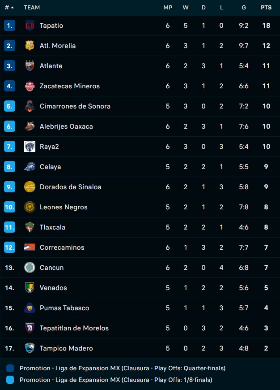Select the Alebrijes Oaxaca team badge

coord(29,126)
